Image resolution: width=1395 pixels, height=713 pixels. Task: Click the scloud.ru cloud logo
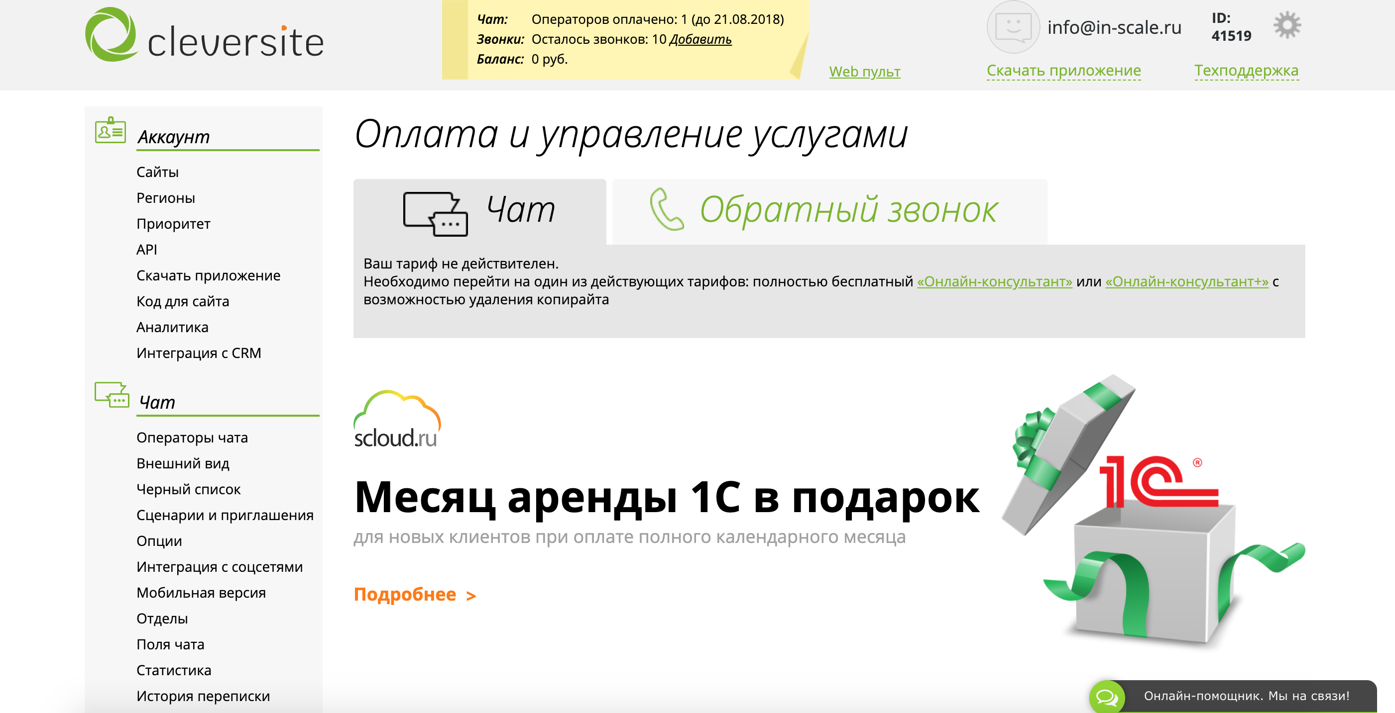pos(397,419)
